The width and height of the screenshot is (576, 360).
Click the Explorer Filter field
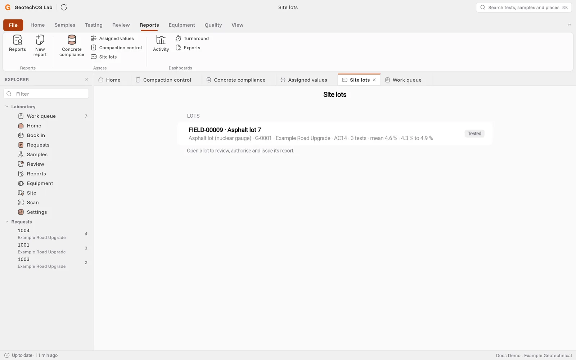click(x=46, y=94)
